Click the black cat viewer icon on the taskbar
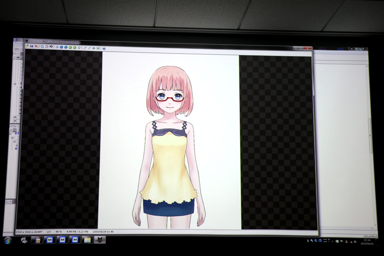 100,240
